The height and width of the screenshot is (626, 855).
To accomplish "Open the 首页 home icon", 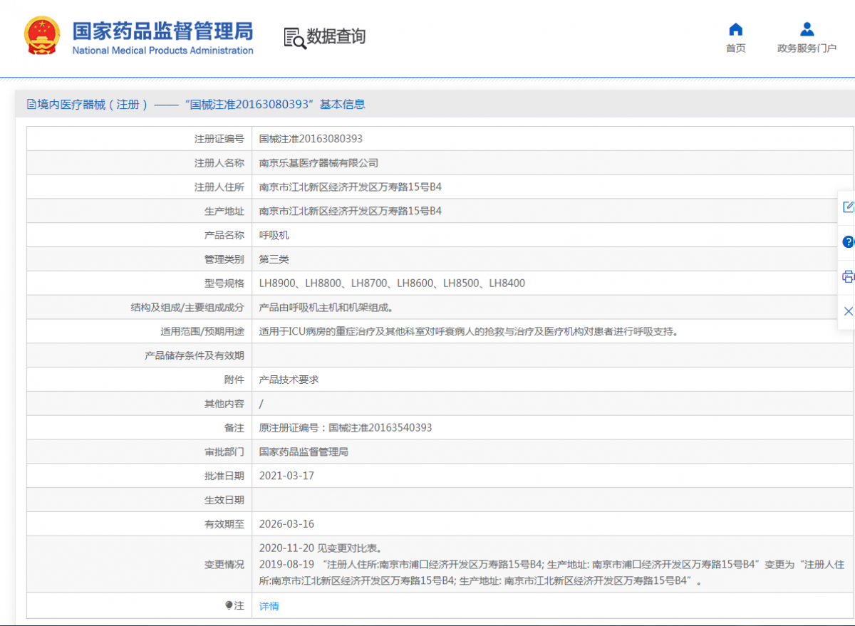I will 736,29.
